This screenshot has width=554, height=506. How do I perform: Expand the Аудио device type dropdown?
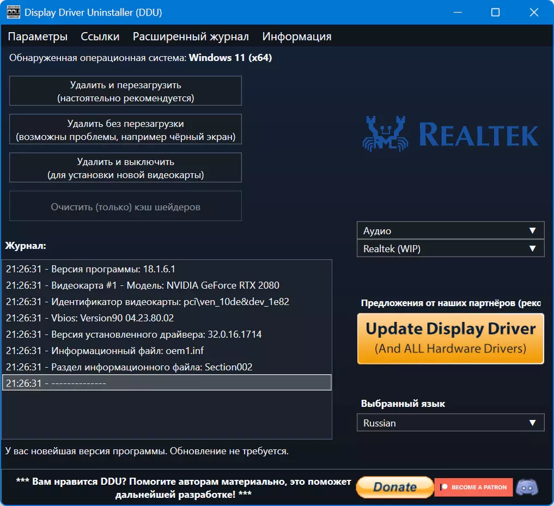tap(450, 231)
